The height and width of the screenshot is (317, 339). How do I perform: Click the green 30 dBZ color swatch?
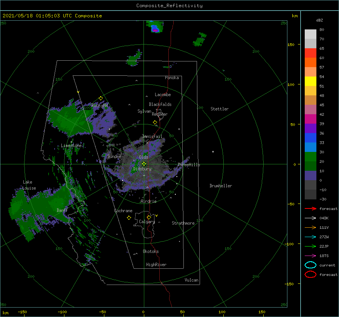pos(310,156)
